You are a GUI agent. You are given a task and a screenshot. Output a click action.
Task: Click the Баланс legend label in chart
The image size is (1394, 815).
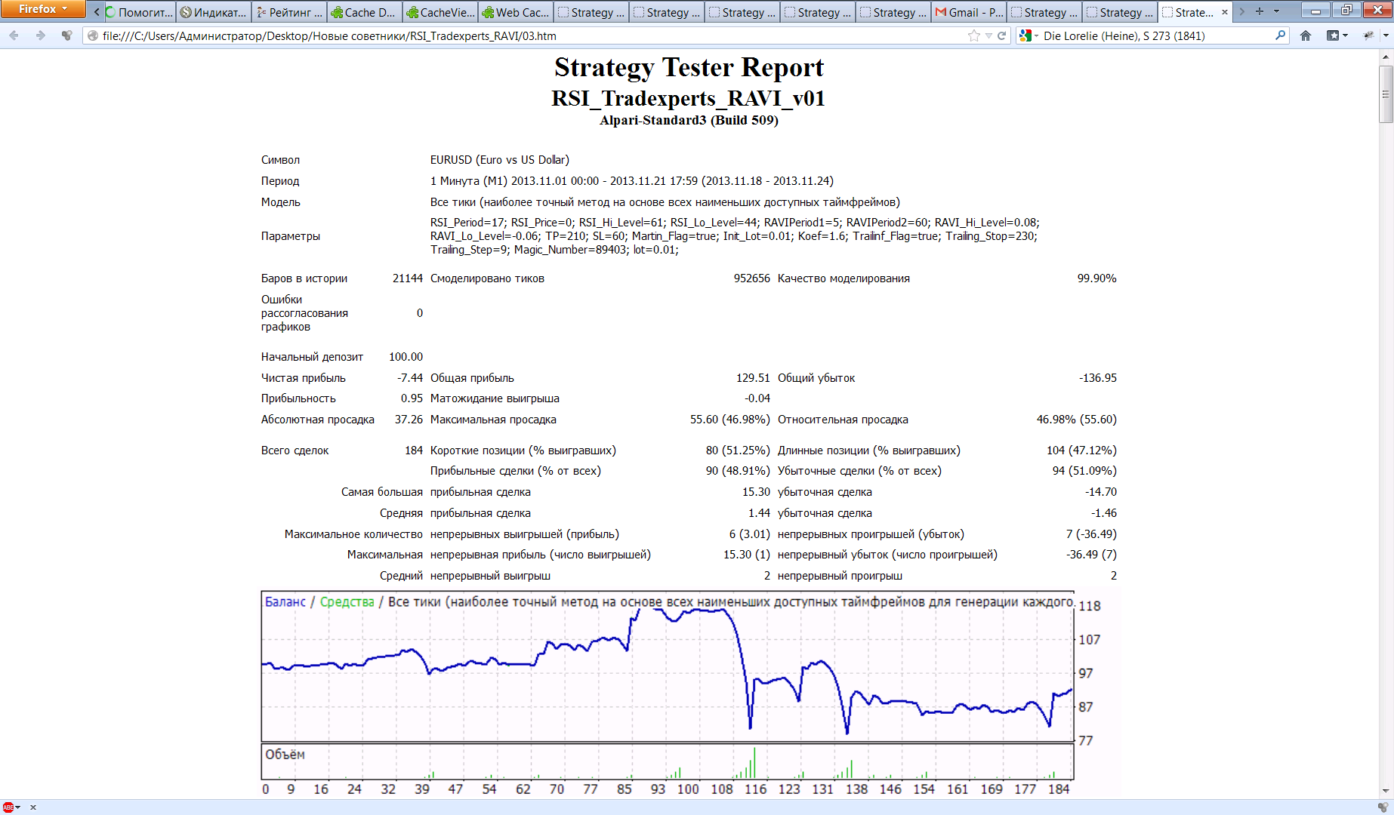pos(285,601)
